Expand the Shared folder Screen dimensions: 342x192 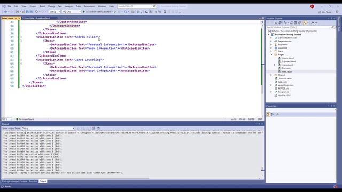(x=271, y=75)
